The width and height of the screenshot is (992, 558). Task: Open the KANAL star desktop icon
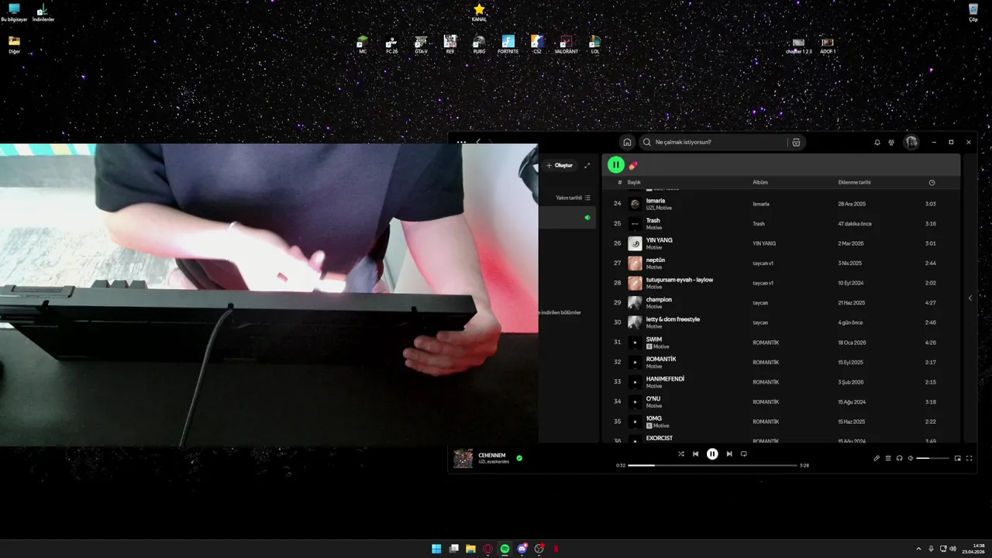pos(479,12)
